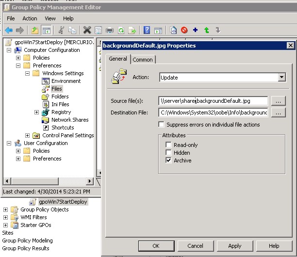Expand Group Policy Objects node

tap(5, 209)
